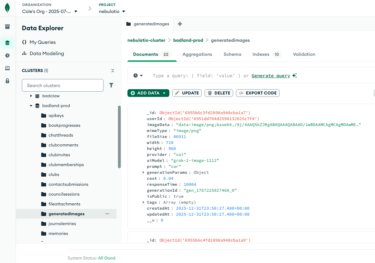Click the MongoDB leaf logo
375x263 pixels.
tap(7, 8)
